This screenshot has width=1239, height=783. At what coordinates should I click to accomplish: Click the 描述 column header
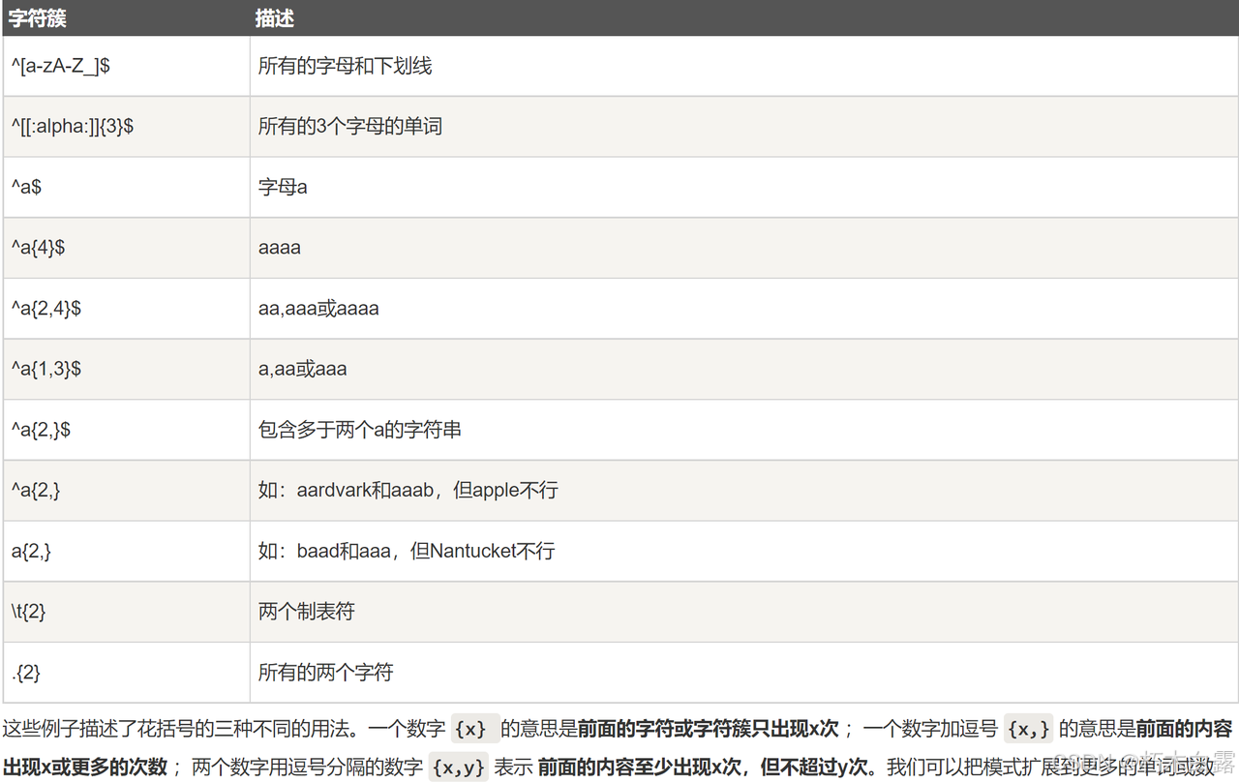pyautogui.click(x=275, y=18)
